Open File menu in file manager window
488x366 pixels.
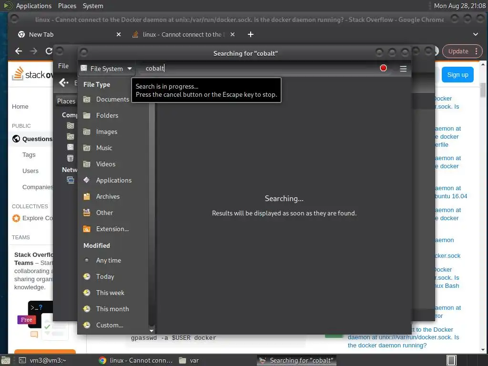pyautogui.click(x=63, y=66)
